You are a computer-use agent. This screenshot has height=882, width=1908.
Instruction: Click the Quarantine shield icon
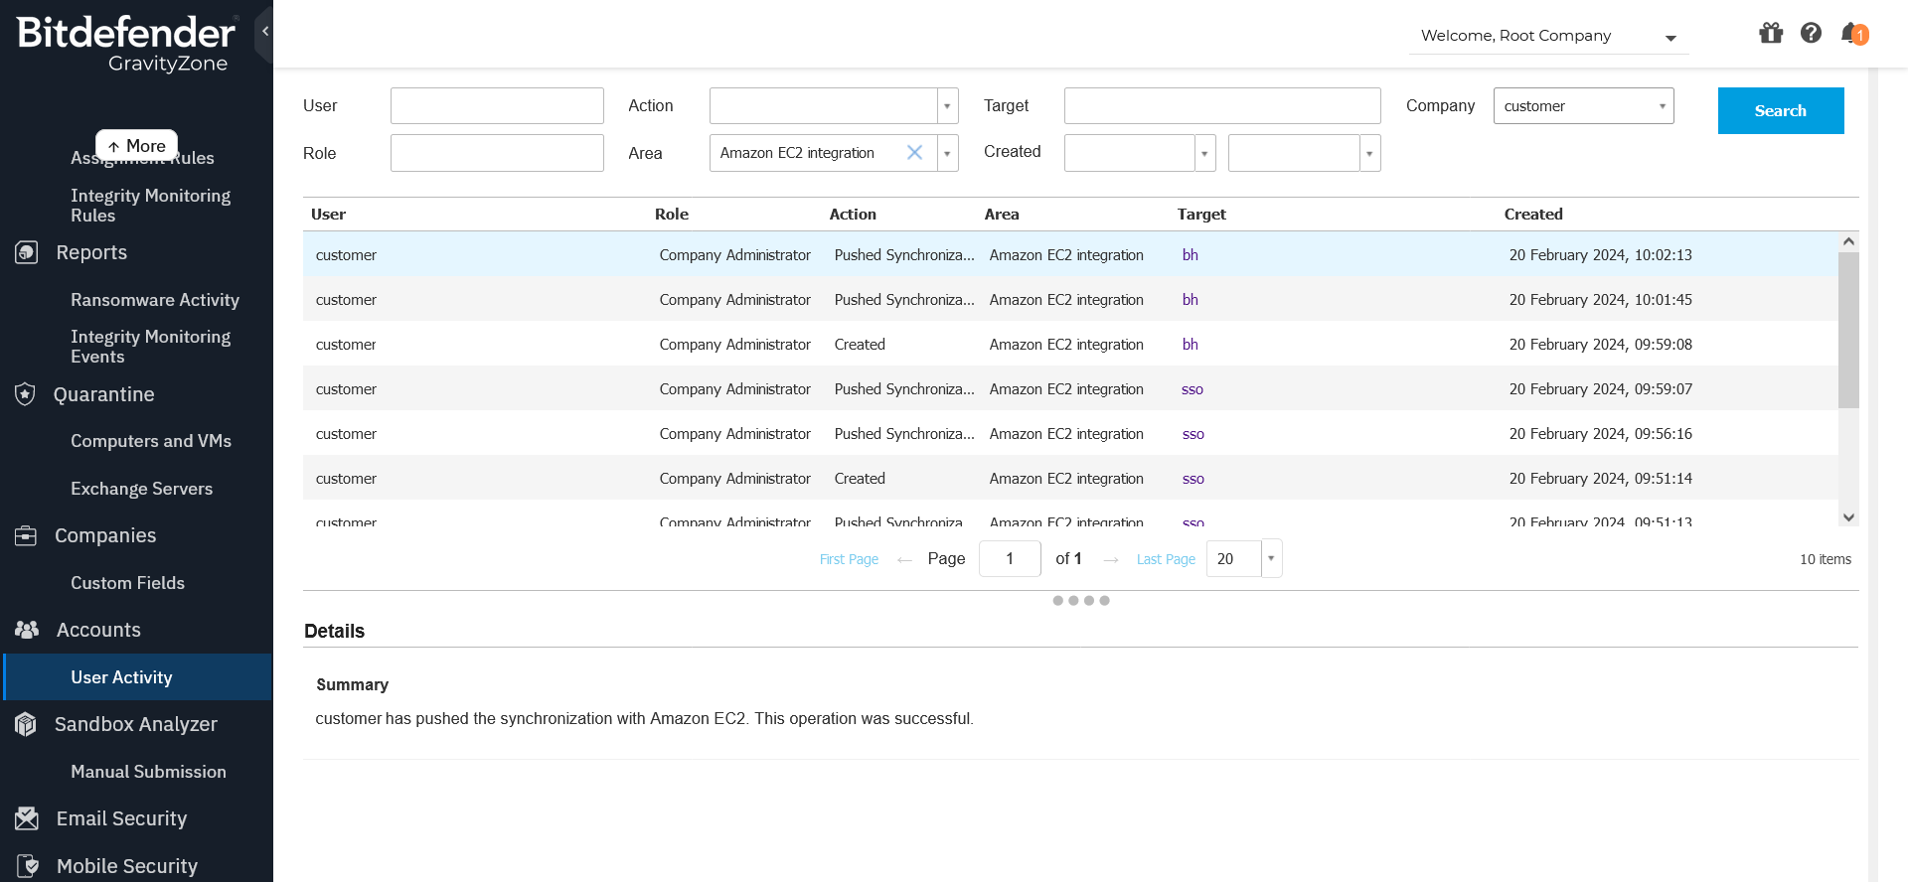26,394
